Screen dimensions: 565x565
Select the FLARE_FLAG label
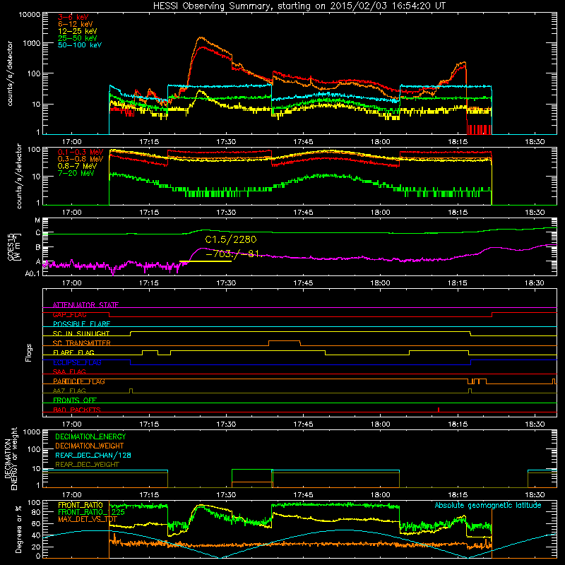(x=73, y=352)
